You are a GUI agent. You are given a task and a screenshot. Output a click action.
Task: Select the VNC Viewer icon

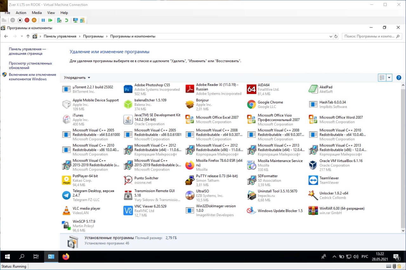pos(128,210)
